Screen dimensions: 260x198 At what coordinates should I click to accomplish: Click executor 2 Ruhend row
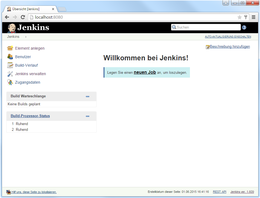tap(51, 129)
